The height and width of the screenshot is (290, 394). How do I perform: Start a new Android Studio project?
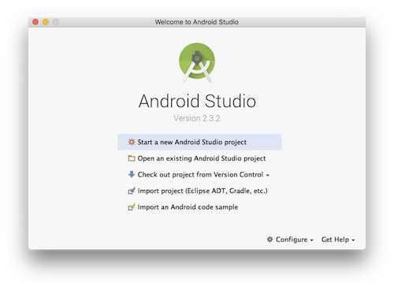click(199, 142)
